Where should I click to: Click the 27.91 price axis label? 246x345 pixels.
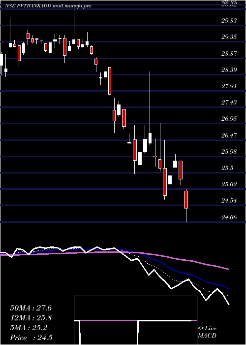(229, 86)
